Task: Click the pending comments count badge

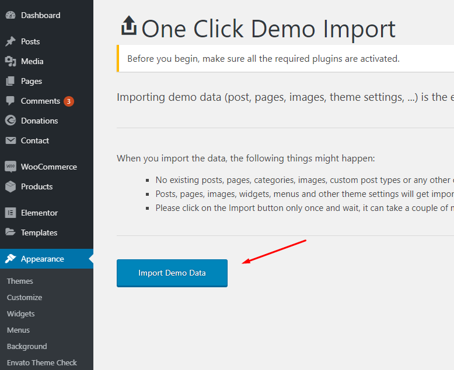Action: 69,101
